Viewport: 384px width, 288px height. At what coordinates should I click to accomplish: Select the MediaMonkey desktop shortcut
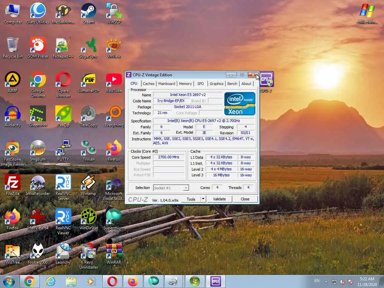63,13
